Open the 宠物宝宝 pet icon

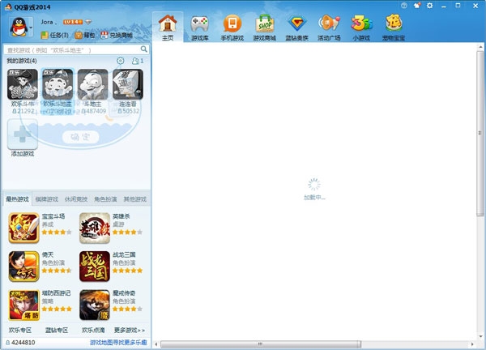[x=394, y=28]
